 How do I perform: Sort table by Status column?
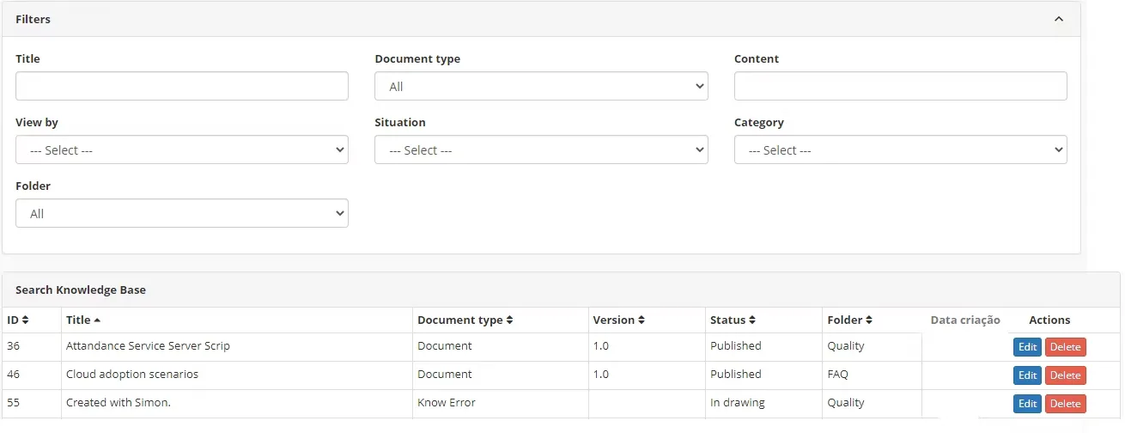[x=733, y=320]
